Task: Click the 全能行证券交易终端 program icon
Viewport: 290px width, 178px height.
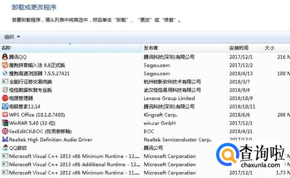Action: (x=5, y=81)
